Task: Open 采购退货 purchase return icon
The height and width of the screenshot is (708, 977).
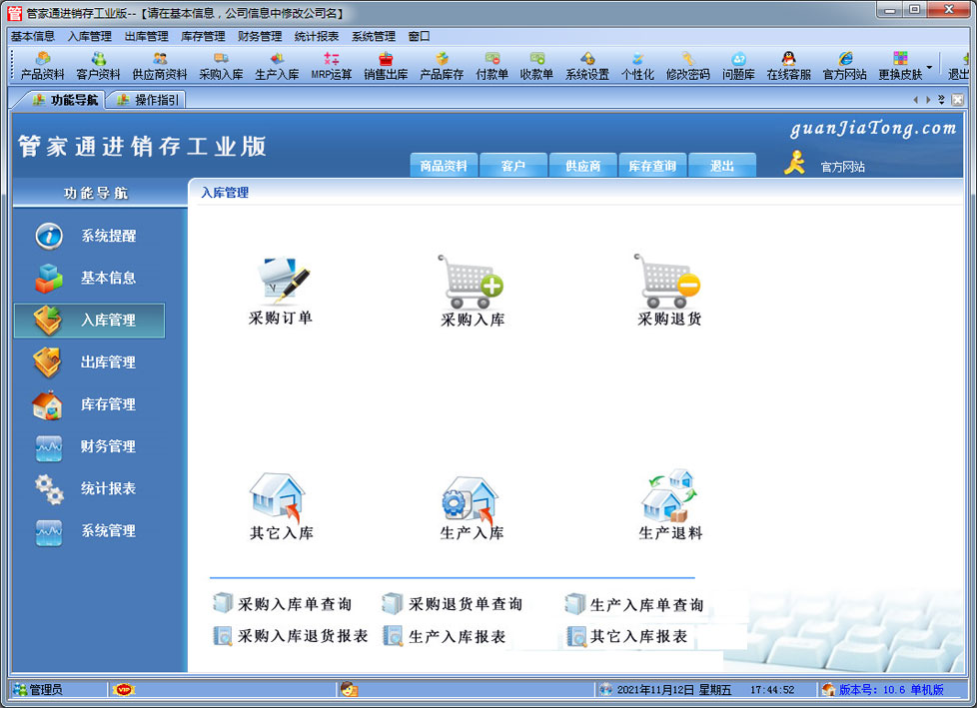Action: [668, 283]
